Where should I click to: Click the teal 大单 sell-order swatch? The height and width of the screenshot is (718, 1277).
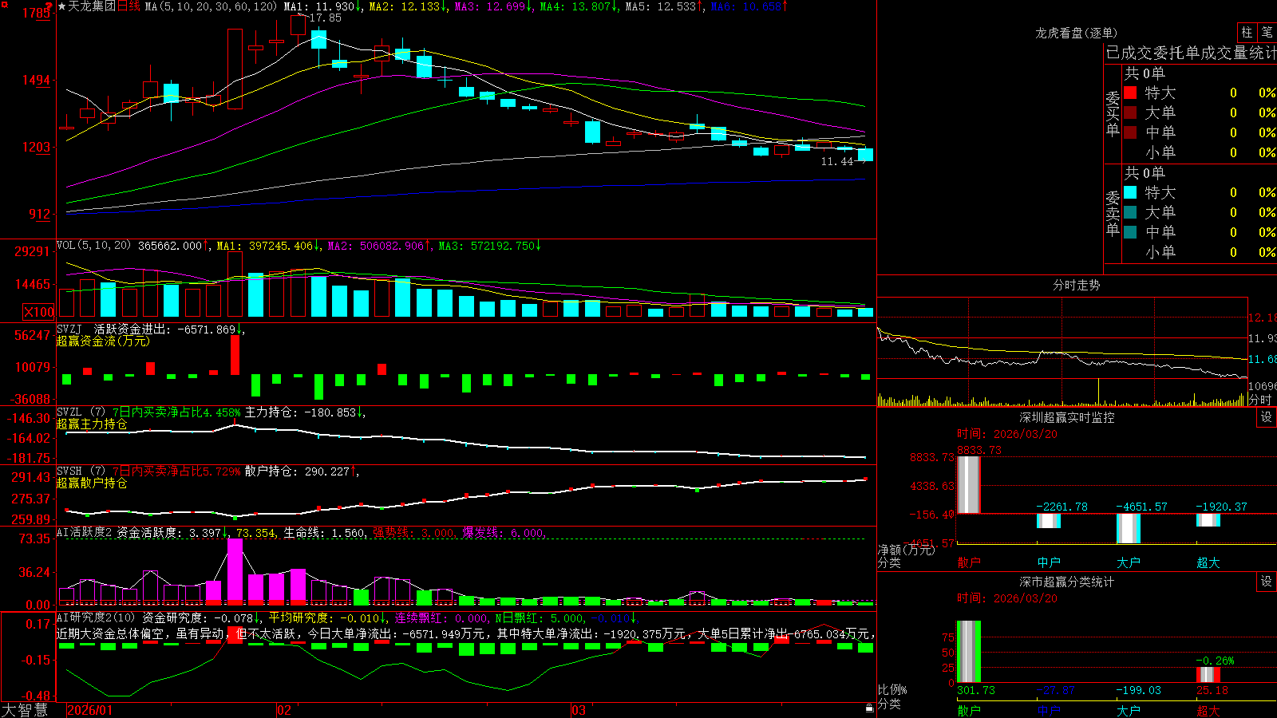coord(1130,212)
